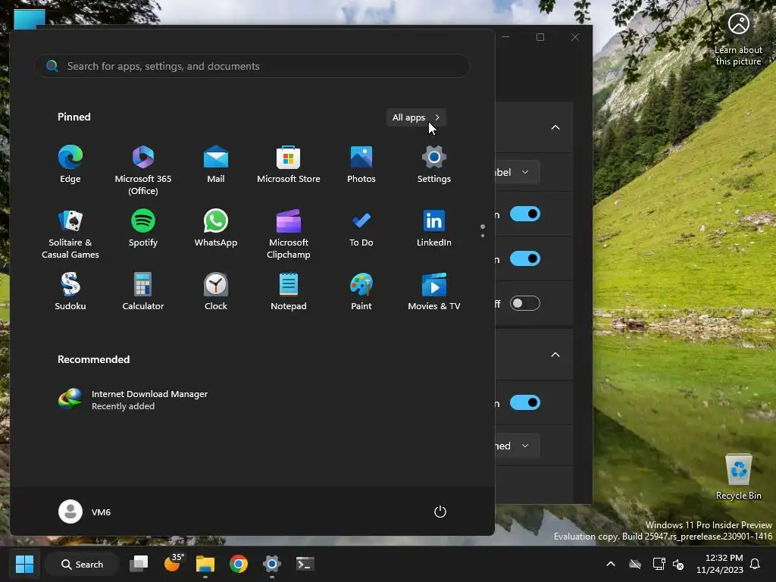Collapse the second section in Settings window

tap(555, 355)
